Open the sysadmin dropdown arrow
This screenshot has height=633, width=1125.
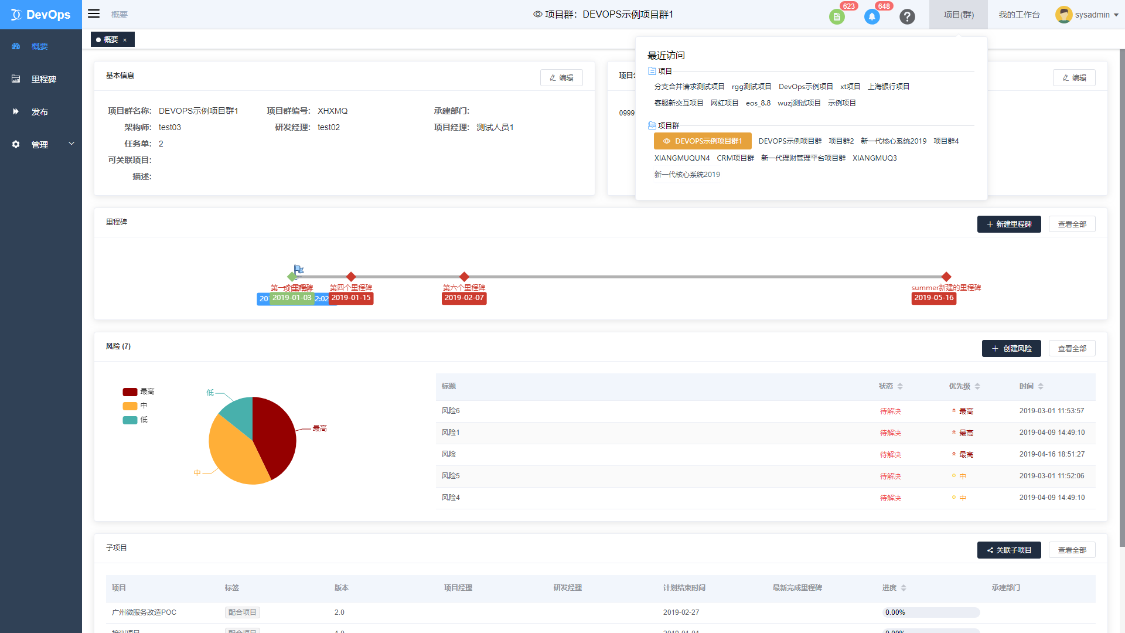[1116, 15]
